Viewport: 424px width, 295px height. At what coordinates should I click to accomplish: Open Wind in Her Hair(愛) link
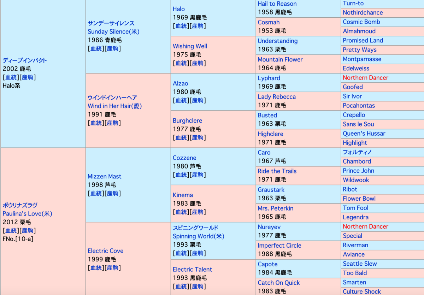115,106
